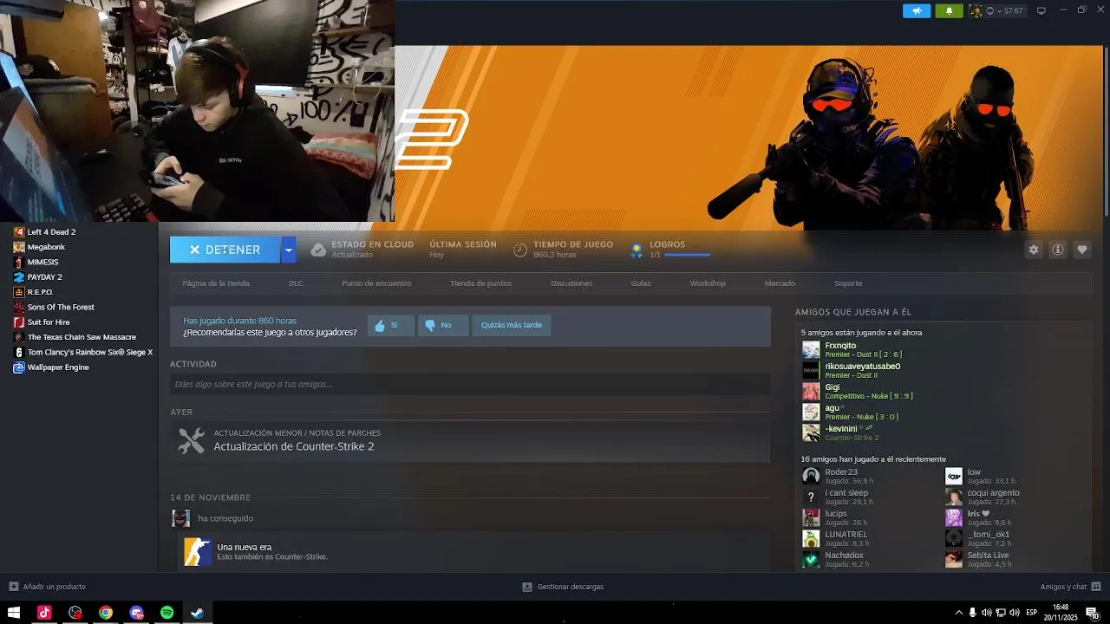Screen dimensions: 1110x624
Task: Open the game info icon
Action: click(1058, 250)
